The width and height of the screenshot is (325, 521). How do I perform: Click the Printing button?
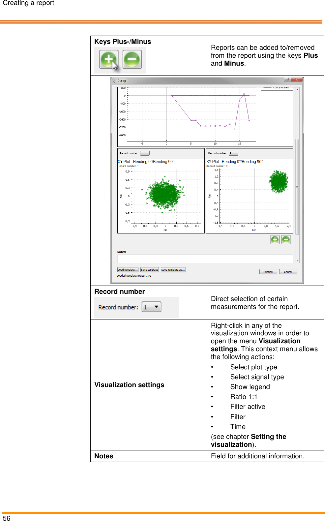pos(268,272)
